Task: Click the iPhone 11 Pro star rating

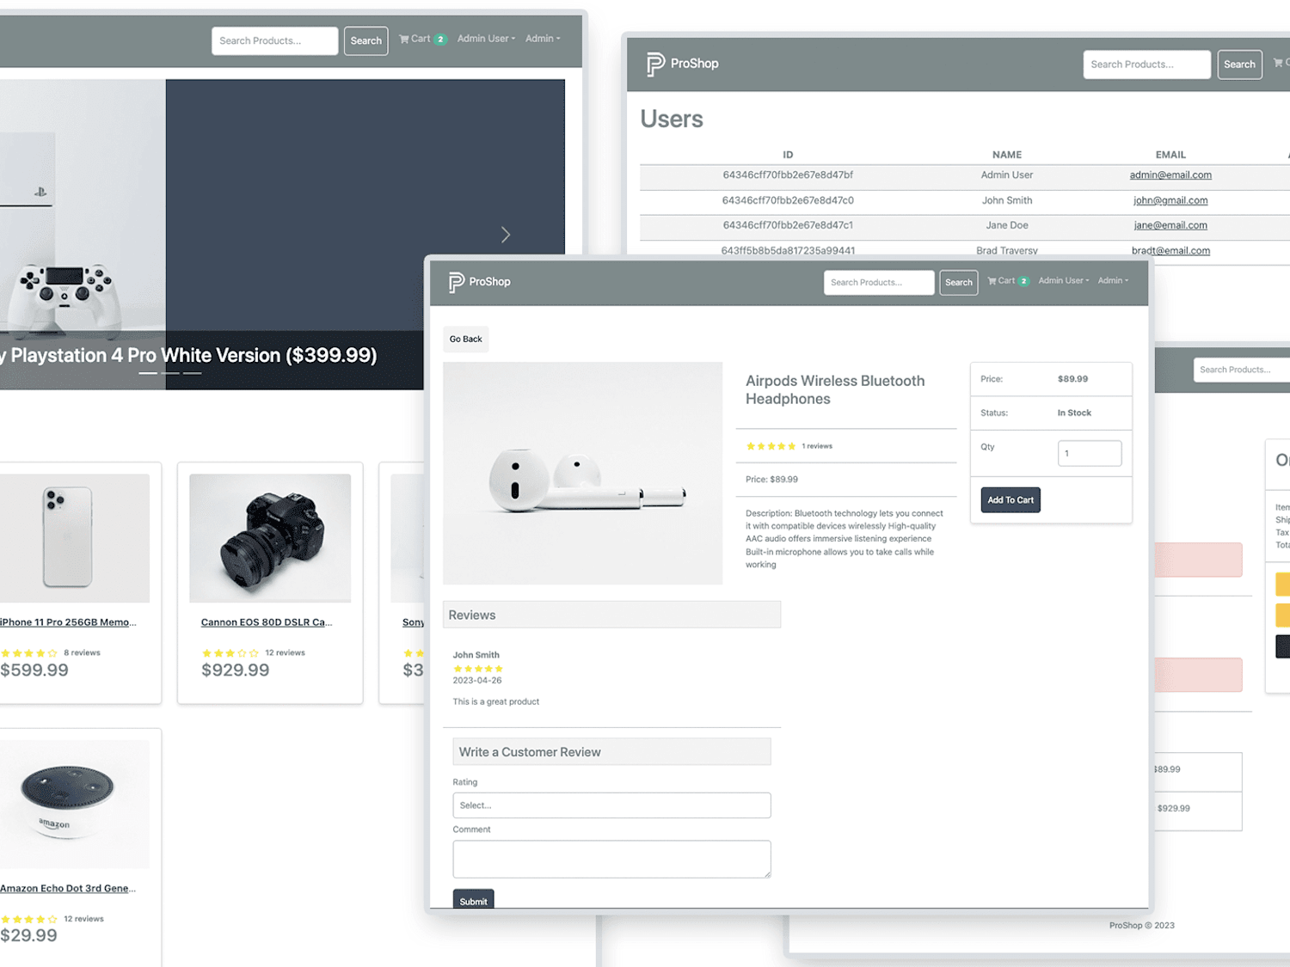Action: [x=29, y=653]
